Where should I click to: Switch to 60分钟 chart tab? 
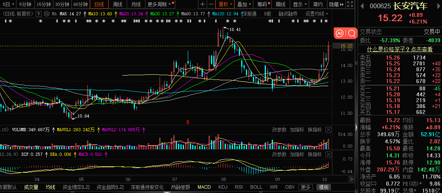click(x=80, y=4)
